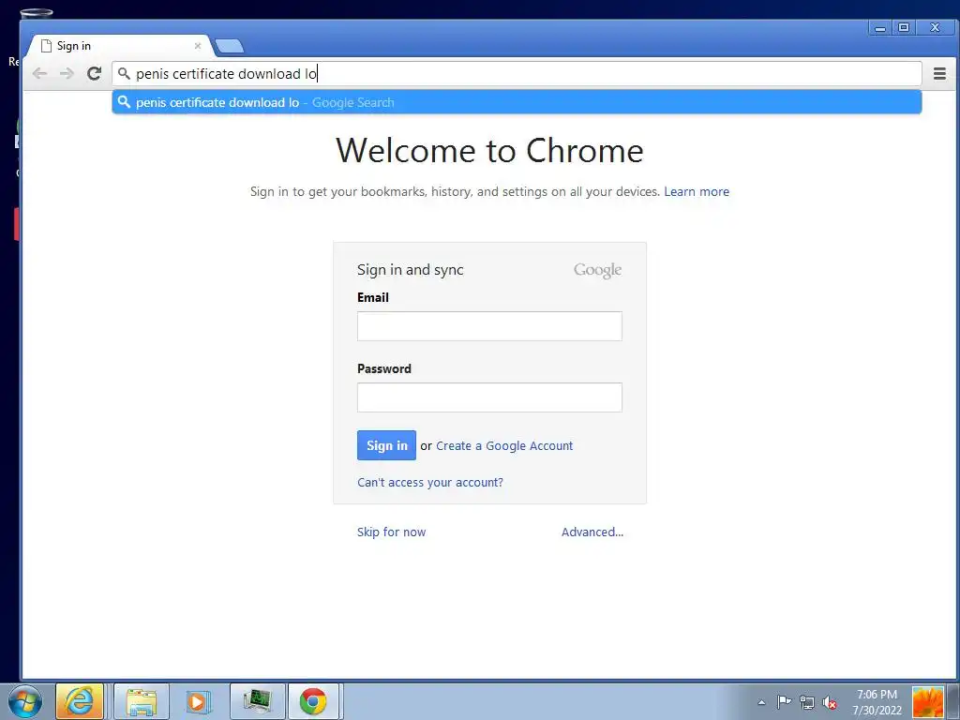Open Create a Google Account link
960x720 pixels.
[504, 446]
